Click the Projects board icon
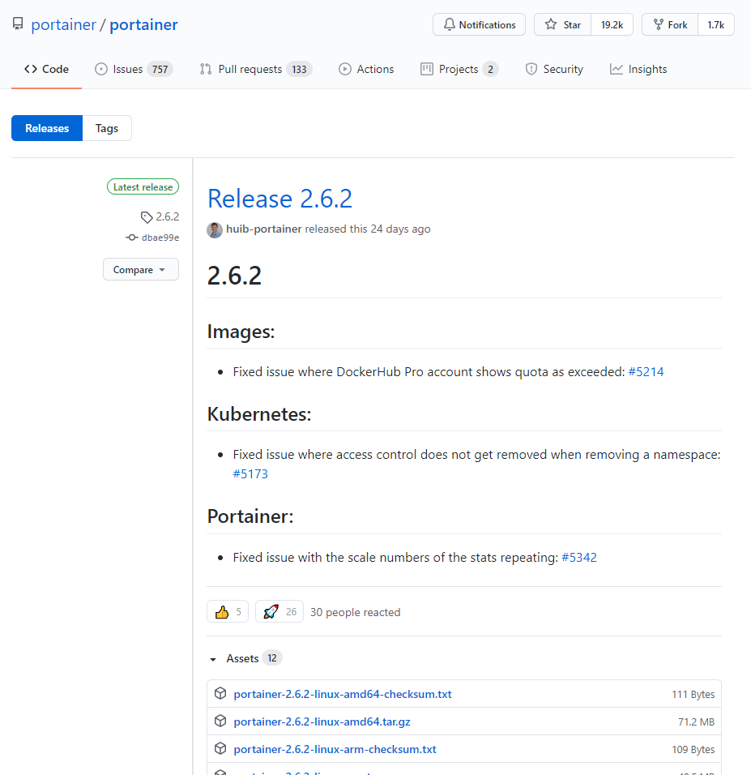This screenshot has height=775, width=751. [427, 69]
